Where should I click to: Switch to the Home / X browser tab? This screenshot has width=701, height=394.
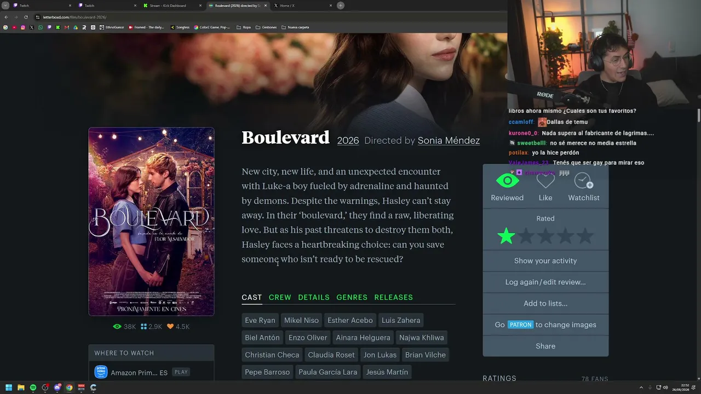302,5
